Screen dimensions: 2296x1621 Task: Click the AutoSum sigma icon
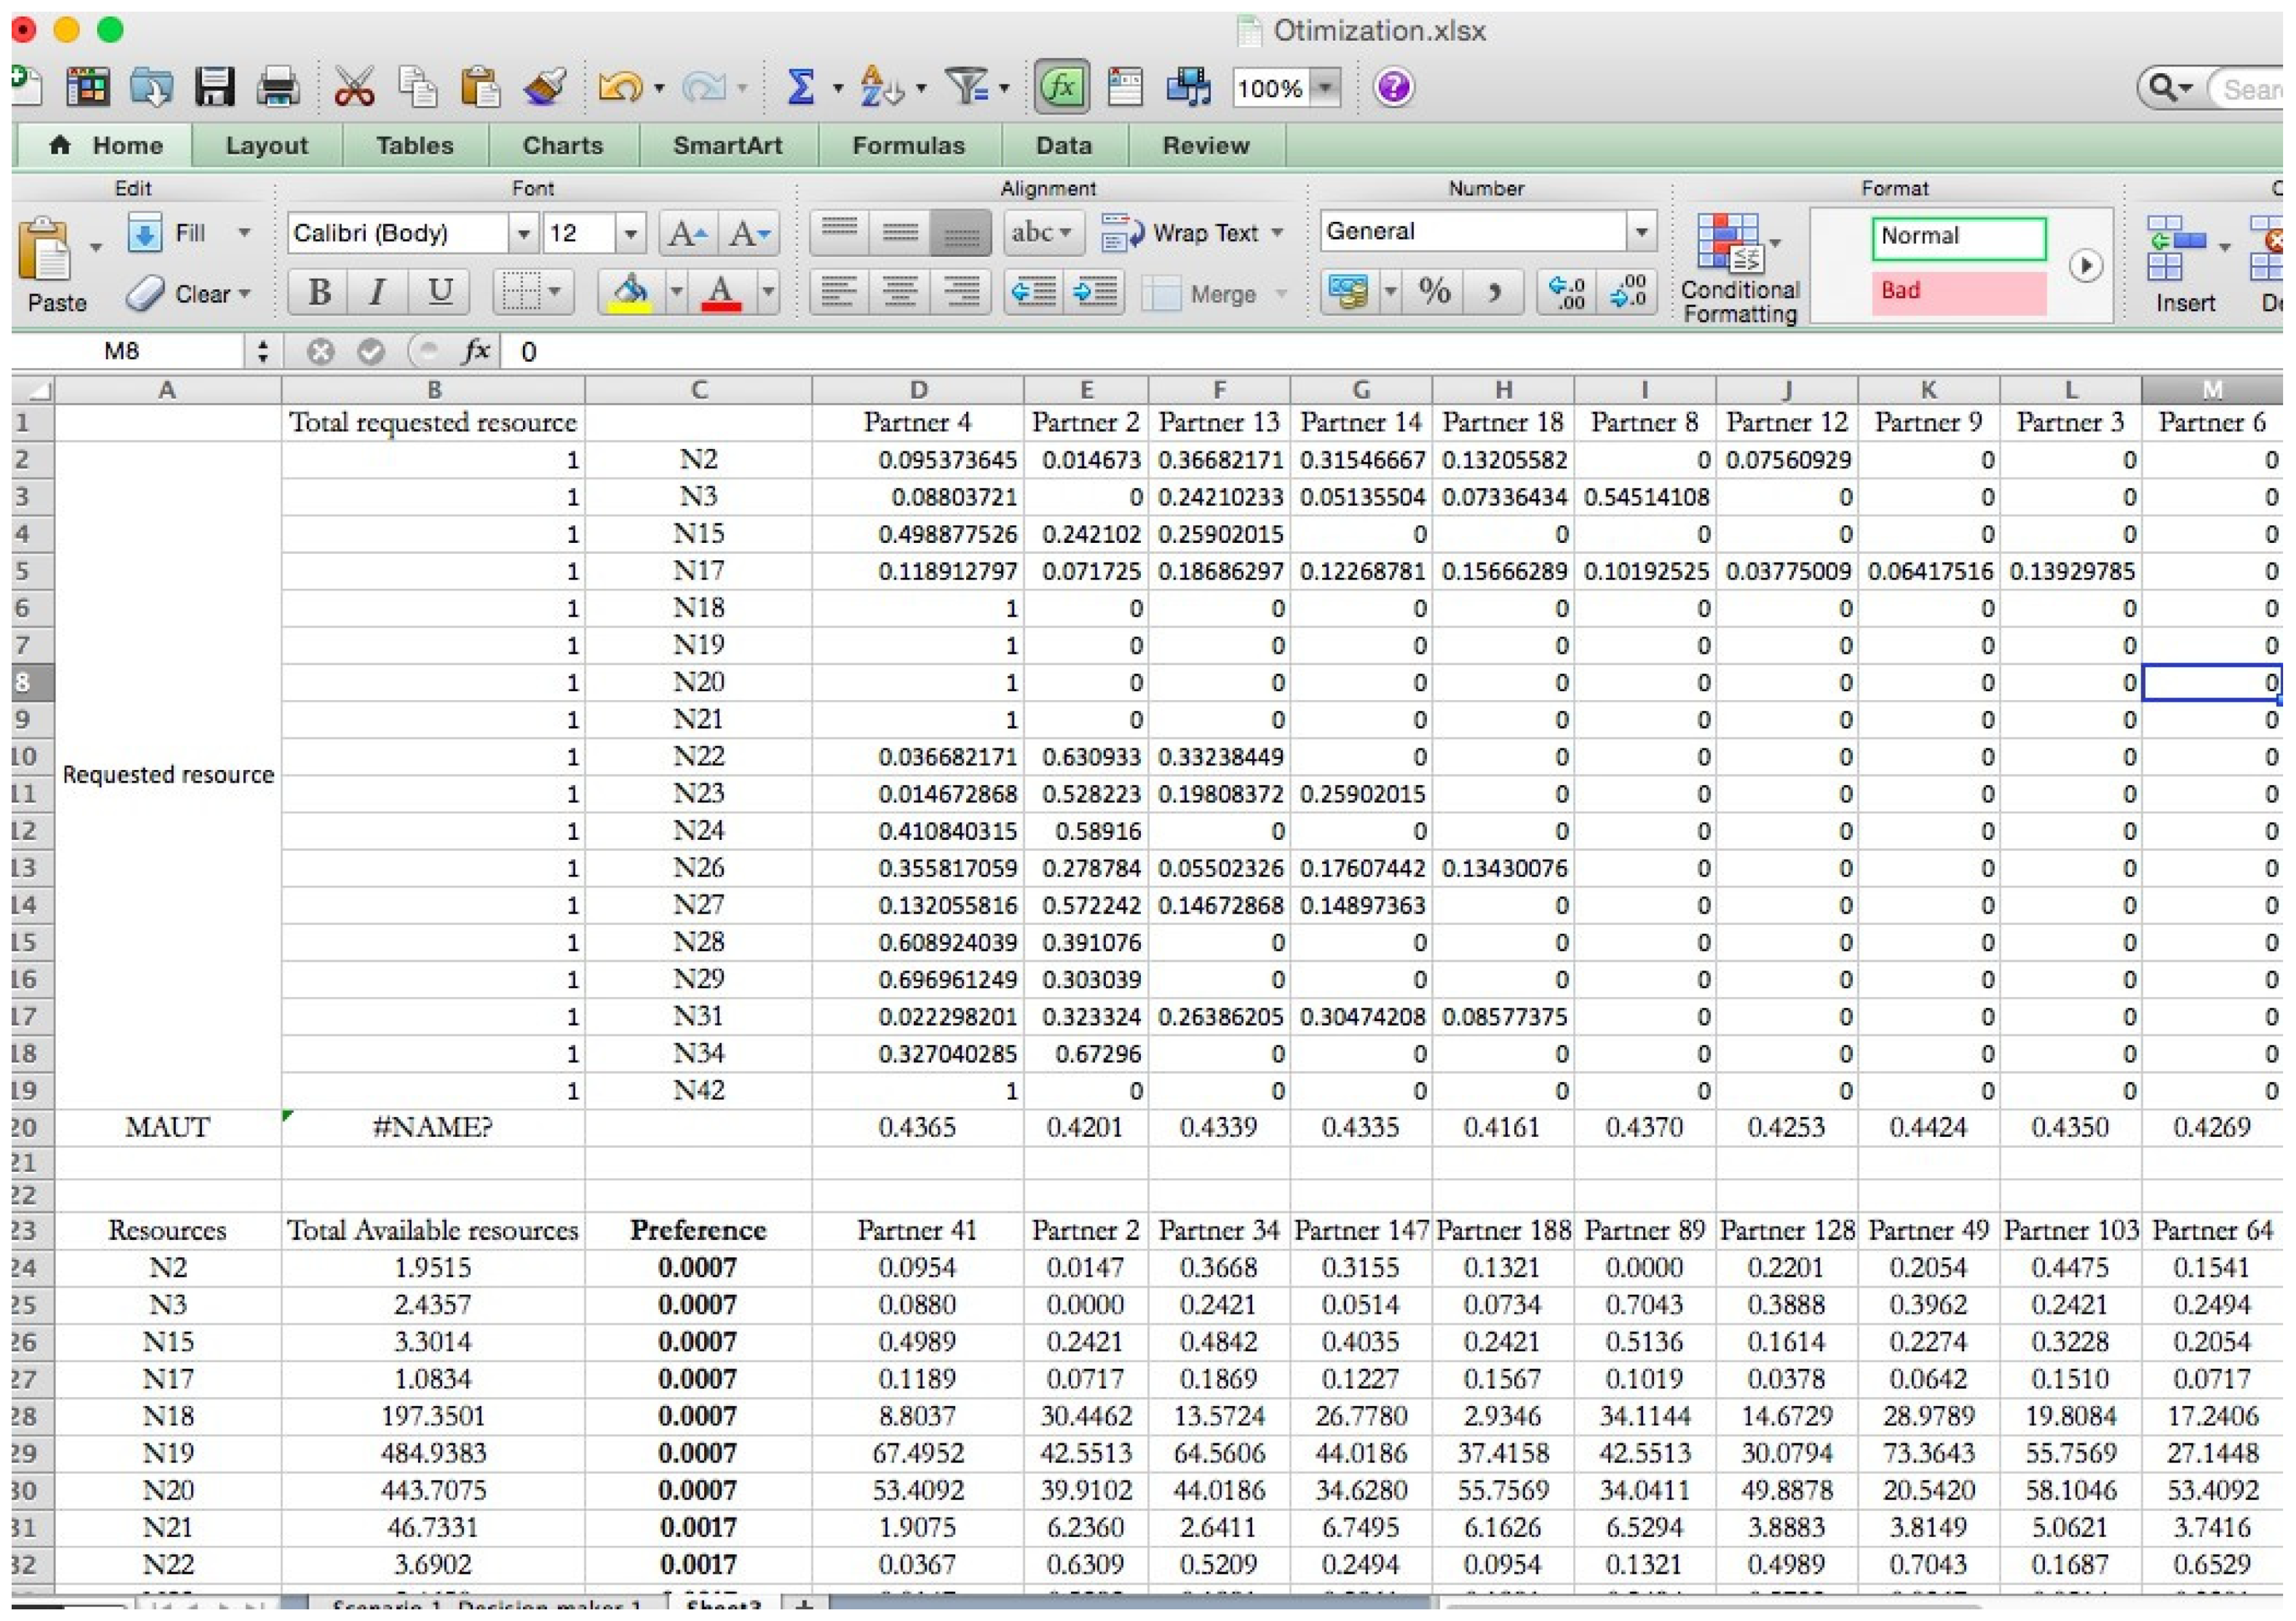(800, 87)
